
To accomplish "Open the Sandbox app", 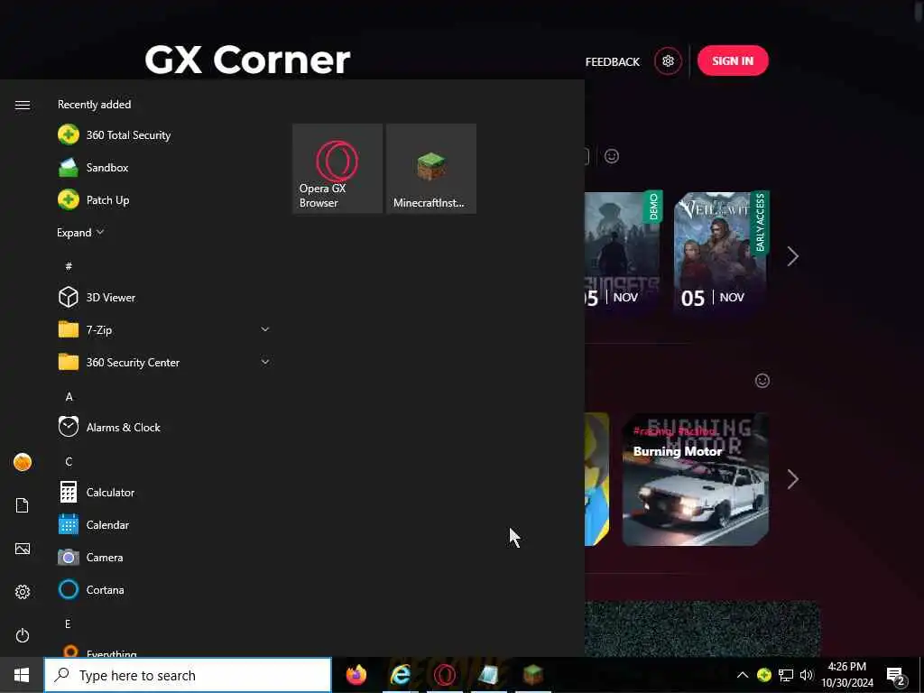I will pyautogui.click(x=164, y=167).
